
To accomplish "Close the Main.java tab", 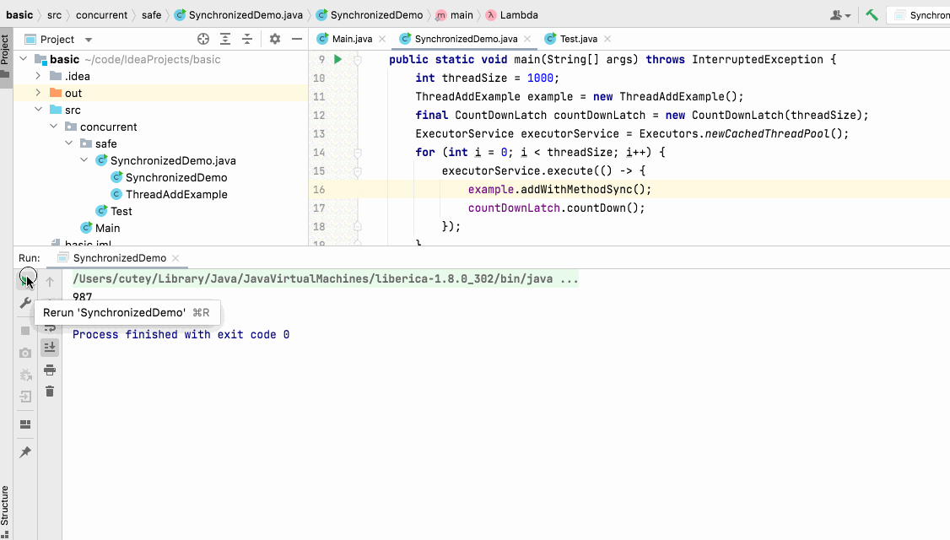I will pos(382,39).
